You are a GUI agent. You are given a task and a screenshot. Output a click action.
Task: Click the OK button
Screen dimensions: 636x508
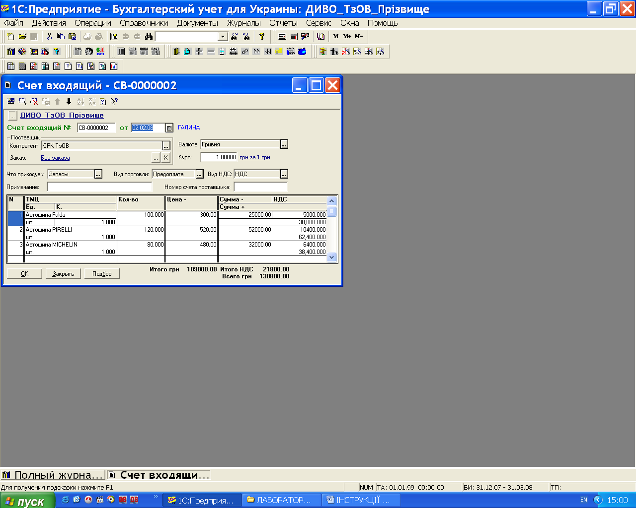[24, 274]
